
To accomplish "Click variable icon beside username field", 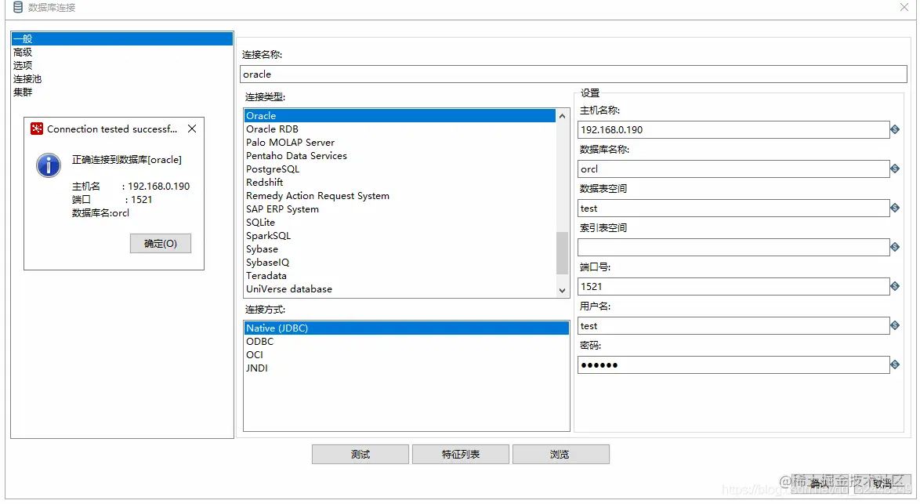I will pyautogui.click(x=895, y=325).
